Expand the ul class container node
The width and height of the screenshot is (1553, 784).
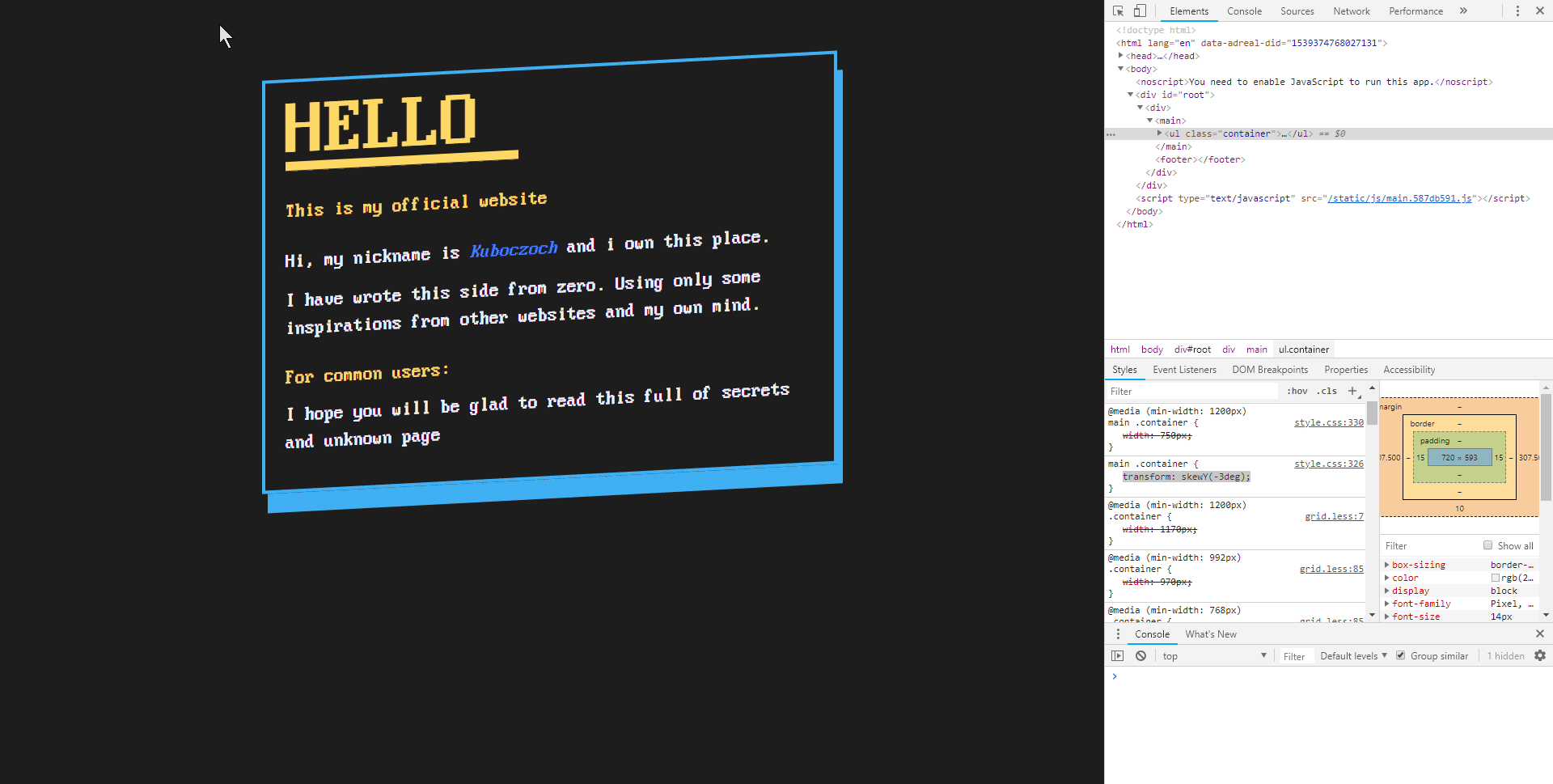[x=1159, y=133]
